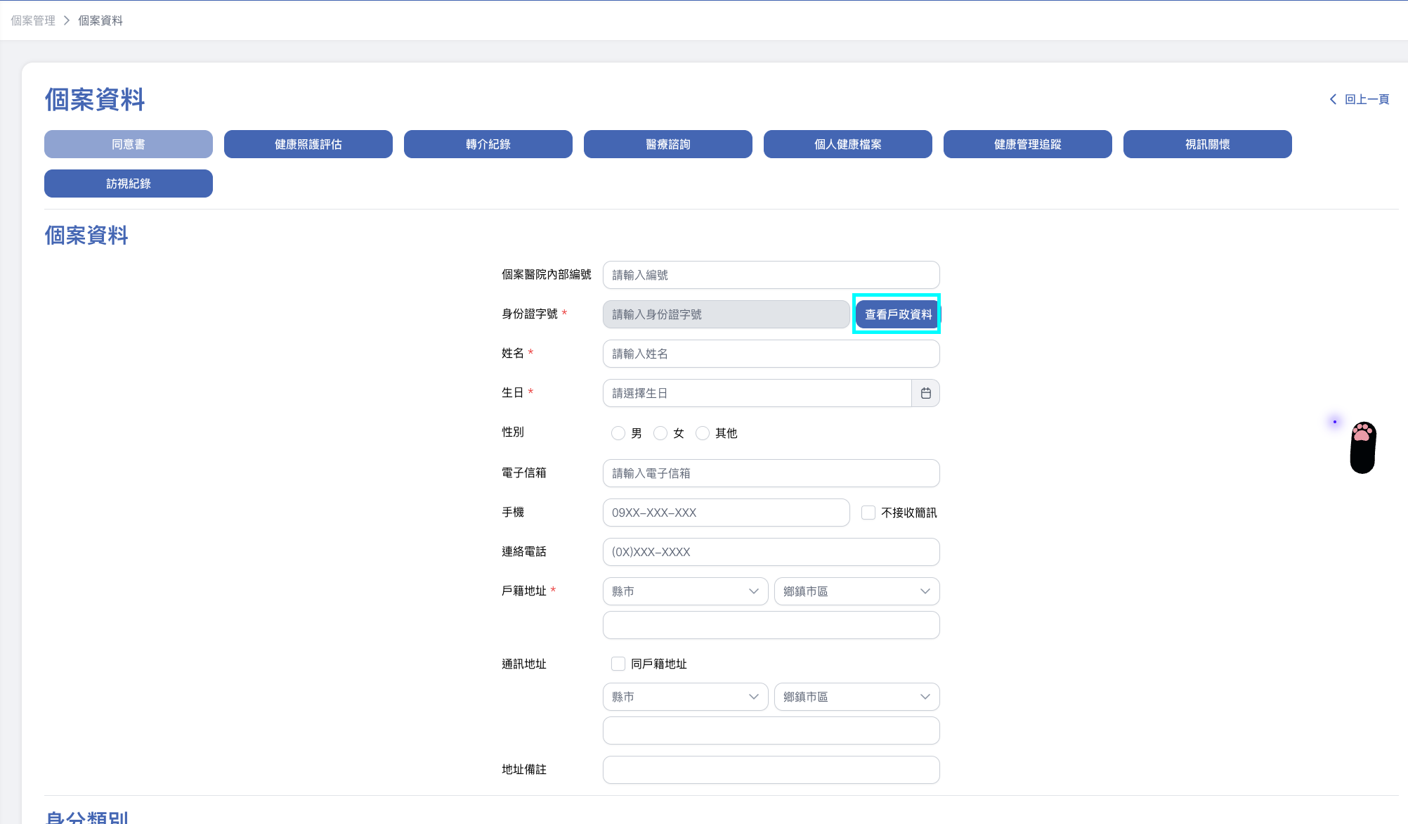Image resolution: width=1408 pixels, height=824 pixels.
Task: Open 戶籍地址 縣市 dropdown
Action: [685, 591]
